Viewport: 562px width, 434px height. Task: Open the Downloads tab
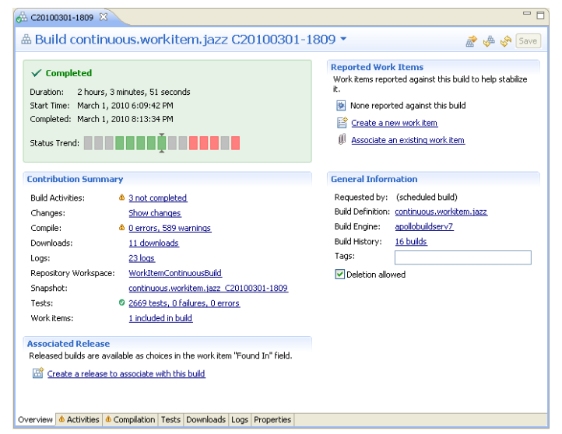click(x=206, y=420)
